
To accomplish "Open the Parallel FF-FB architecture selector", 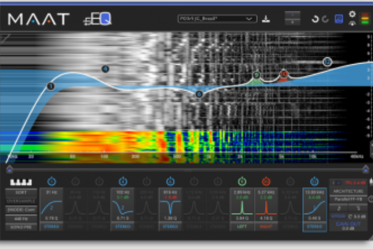I will click(x=348, y=199).
